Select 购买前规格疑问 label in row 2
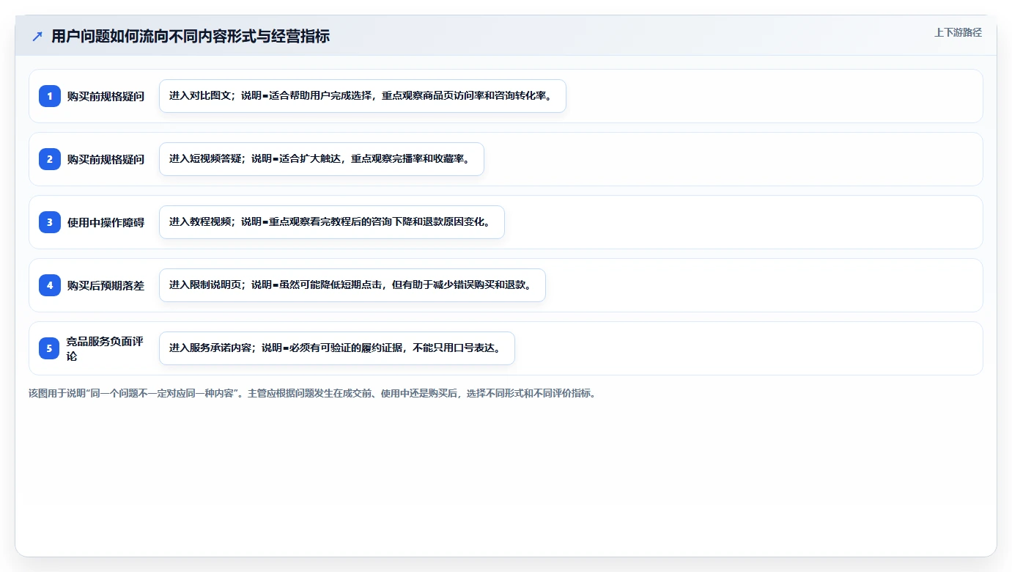The image size is (1012, 572). point(106,159)
